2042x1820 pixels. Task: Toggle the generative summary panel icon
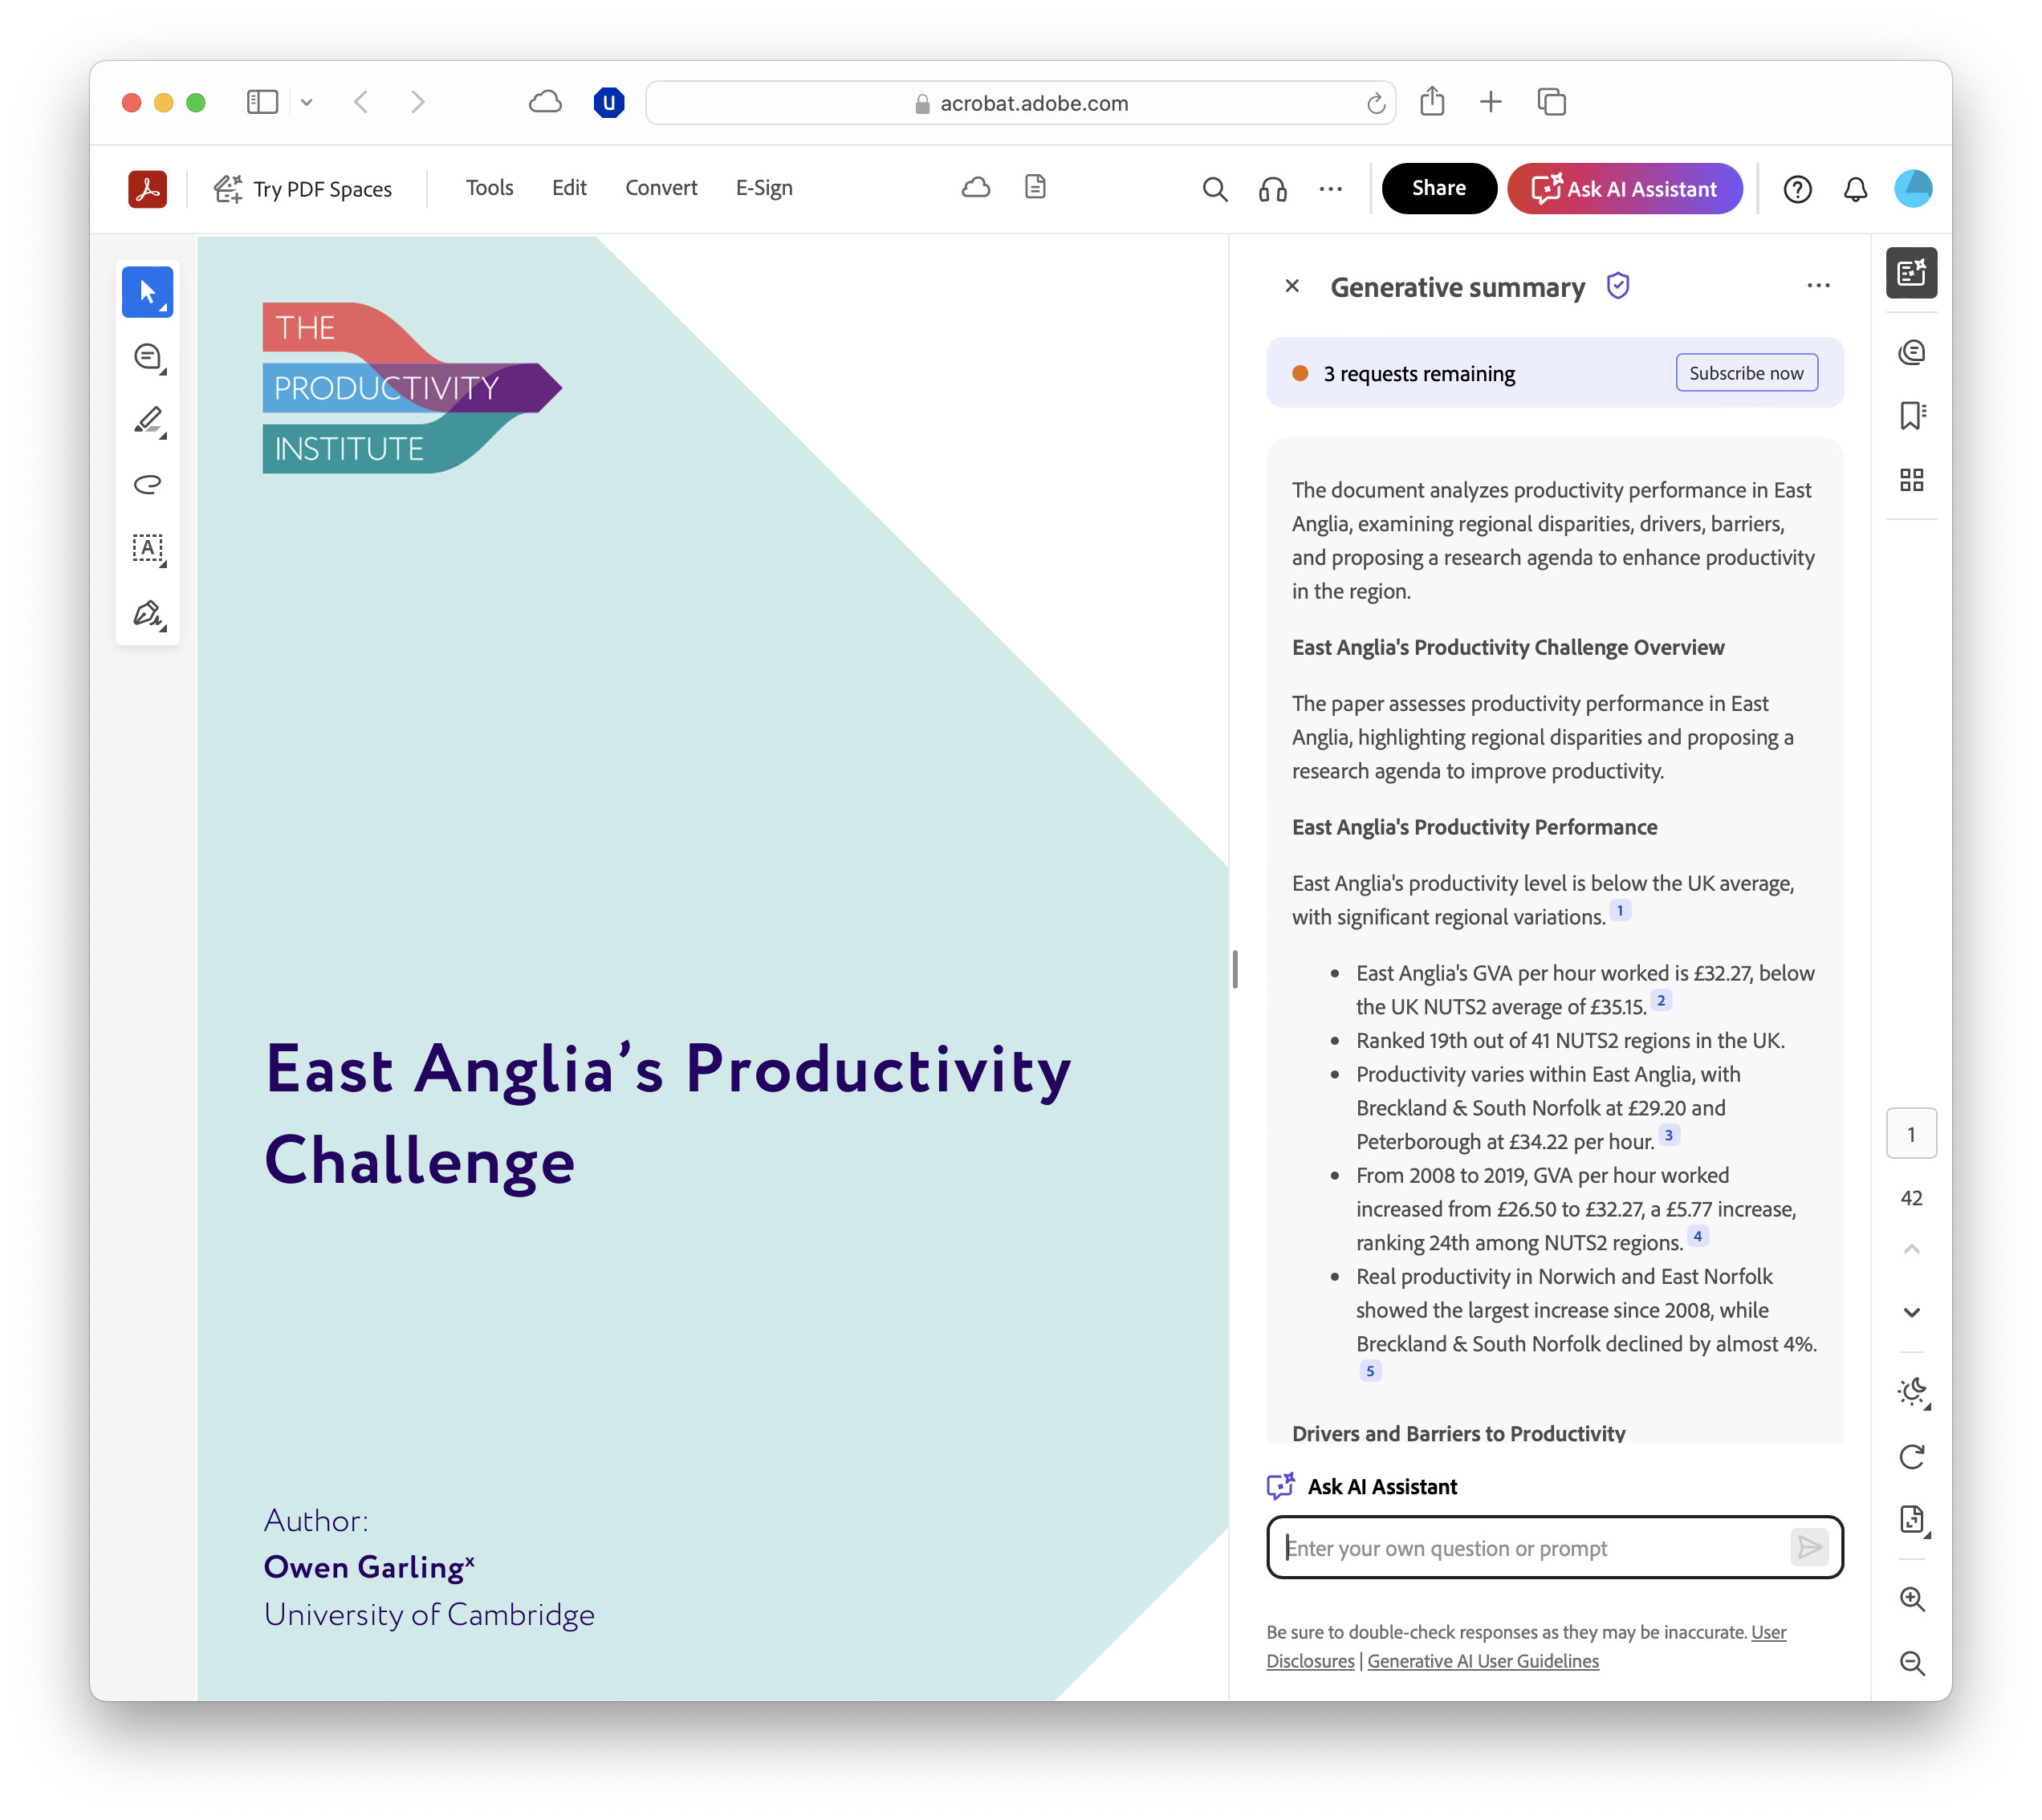[1911, 273]
